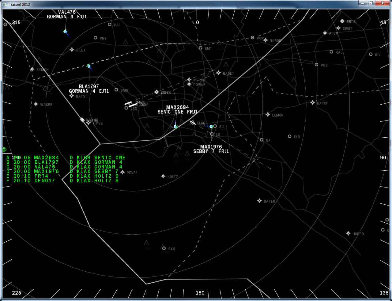Select the BLA1797 aircraft radar target
The image size is (392, 301).
point(89,66)
